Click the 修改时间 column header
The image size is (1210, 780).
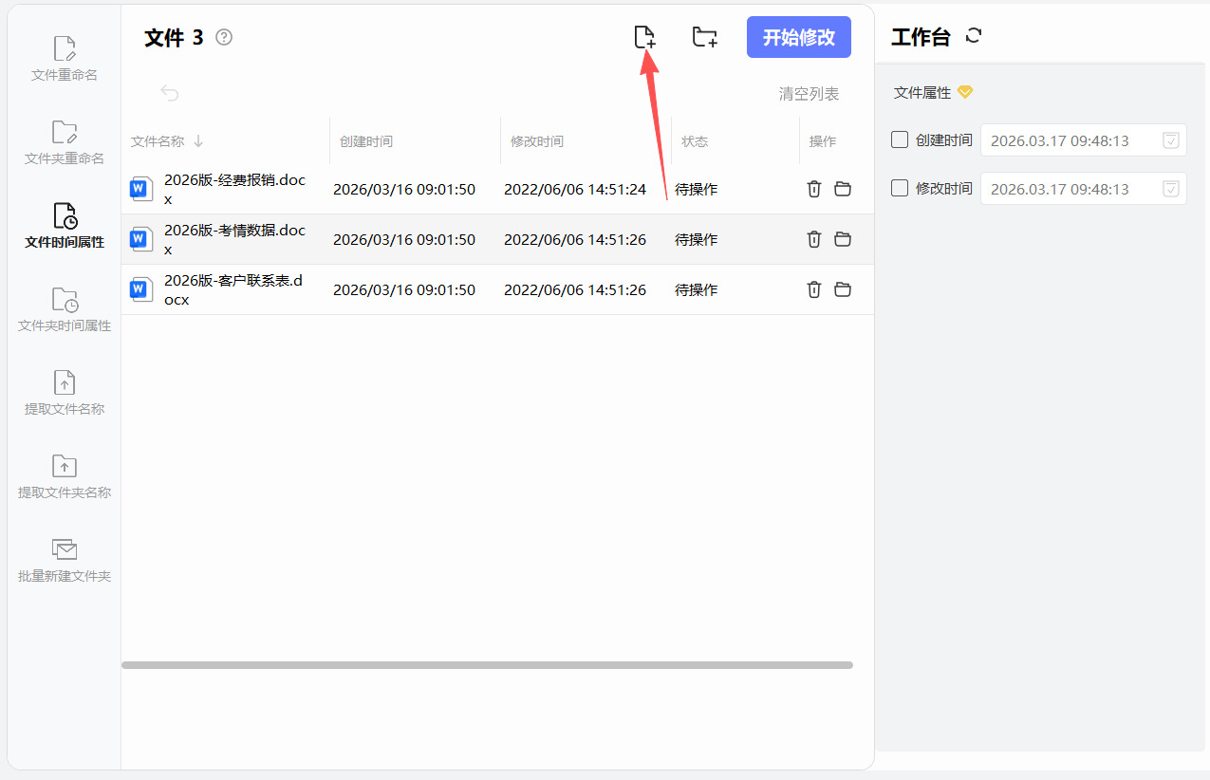(x=537, y=141)
